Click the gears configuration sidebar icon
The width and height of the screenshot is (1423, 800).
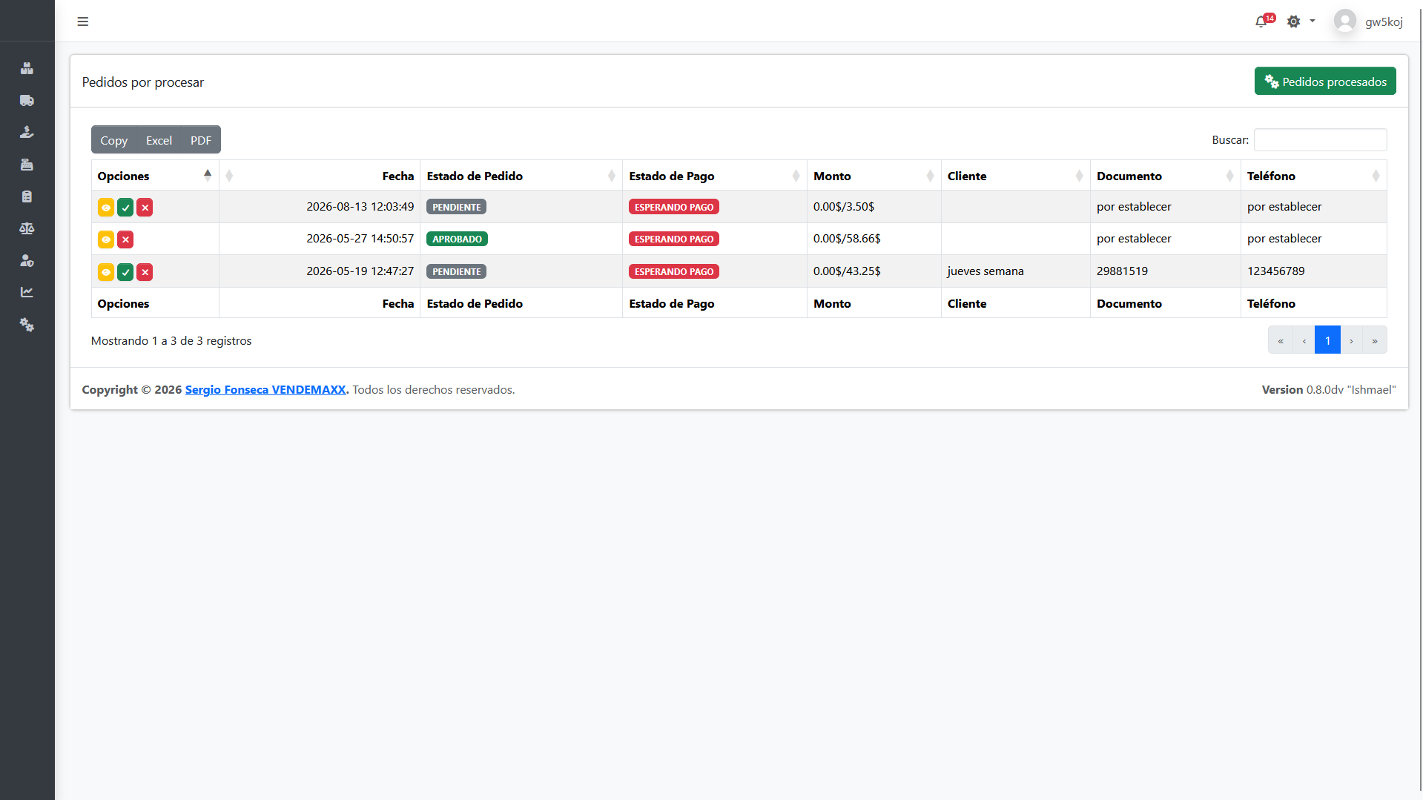coord(27,325)
